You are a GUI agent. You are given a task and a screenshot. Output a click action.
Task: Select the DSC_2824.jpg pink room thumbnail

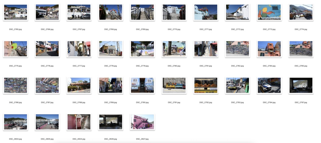point(79,122)
